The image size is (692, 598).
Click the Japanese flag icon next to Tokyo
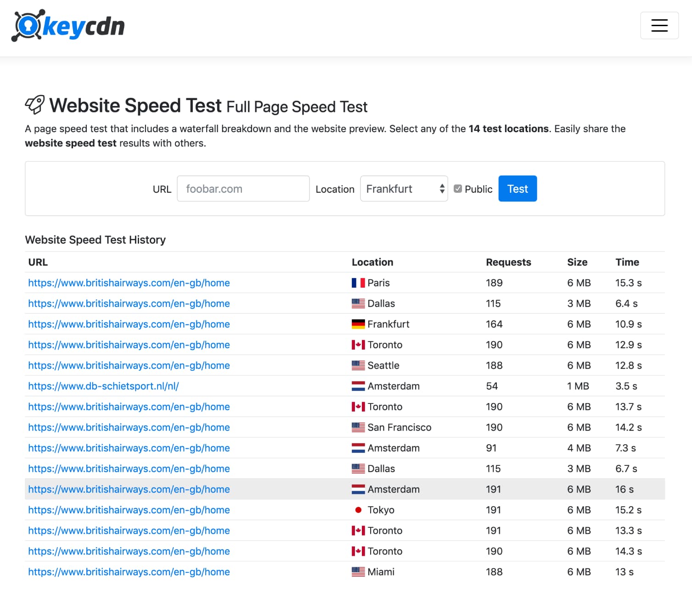click(358, 510)
